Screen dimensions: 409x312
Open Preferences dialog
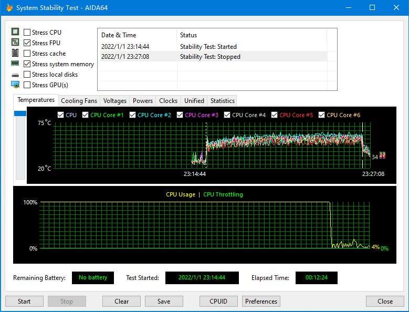(x=261, y=301)
